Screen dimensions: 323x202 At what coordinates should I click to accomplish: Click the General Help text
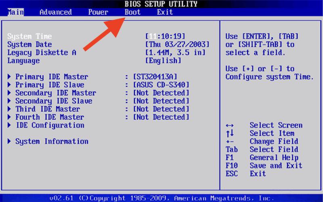[x=274, y=158]
